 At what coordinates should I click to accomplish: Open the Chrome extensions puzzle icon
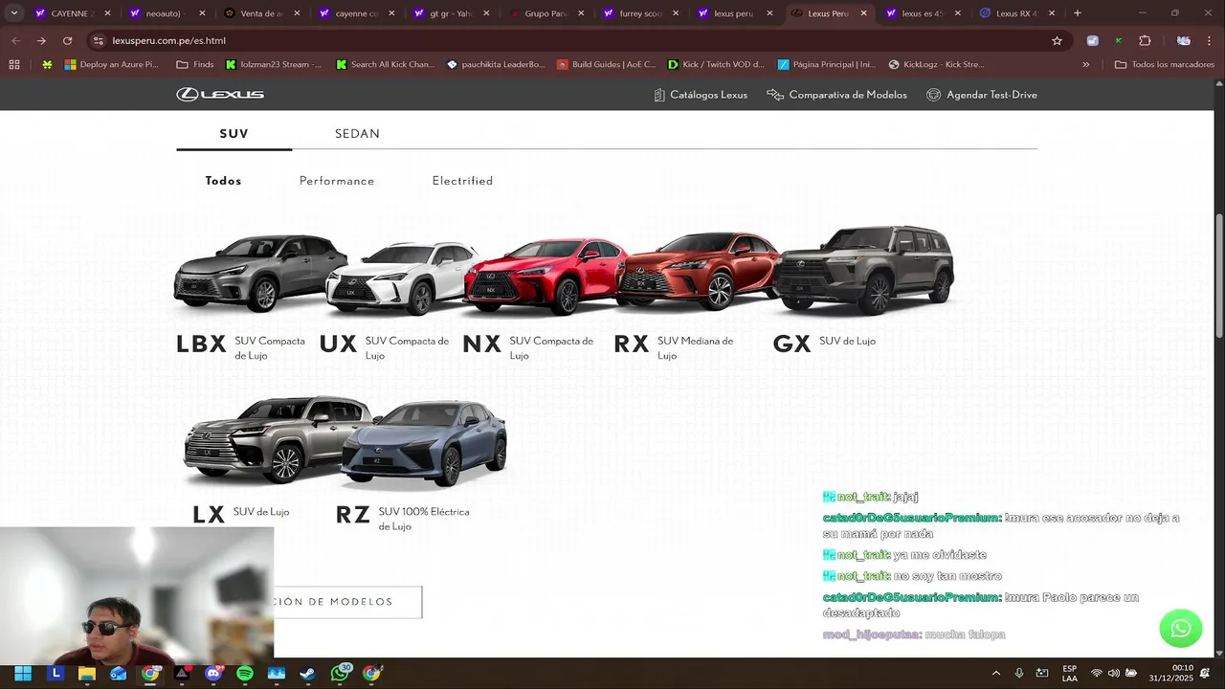point(1145,40)
